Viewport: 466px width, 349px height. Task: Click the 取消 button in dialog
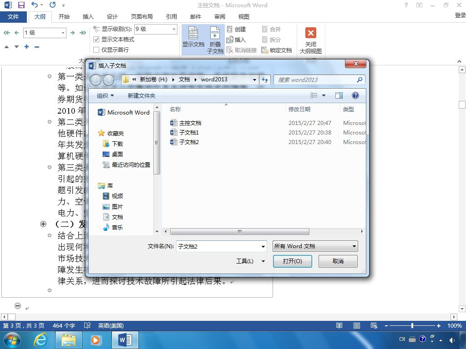coord(338,261)
